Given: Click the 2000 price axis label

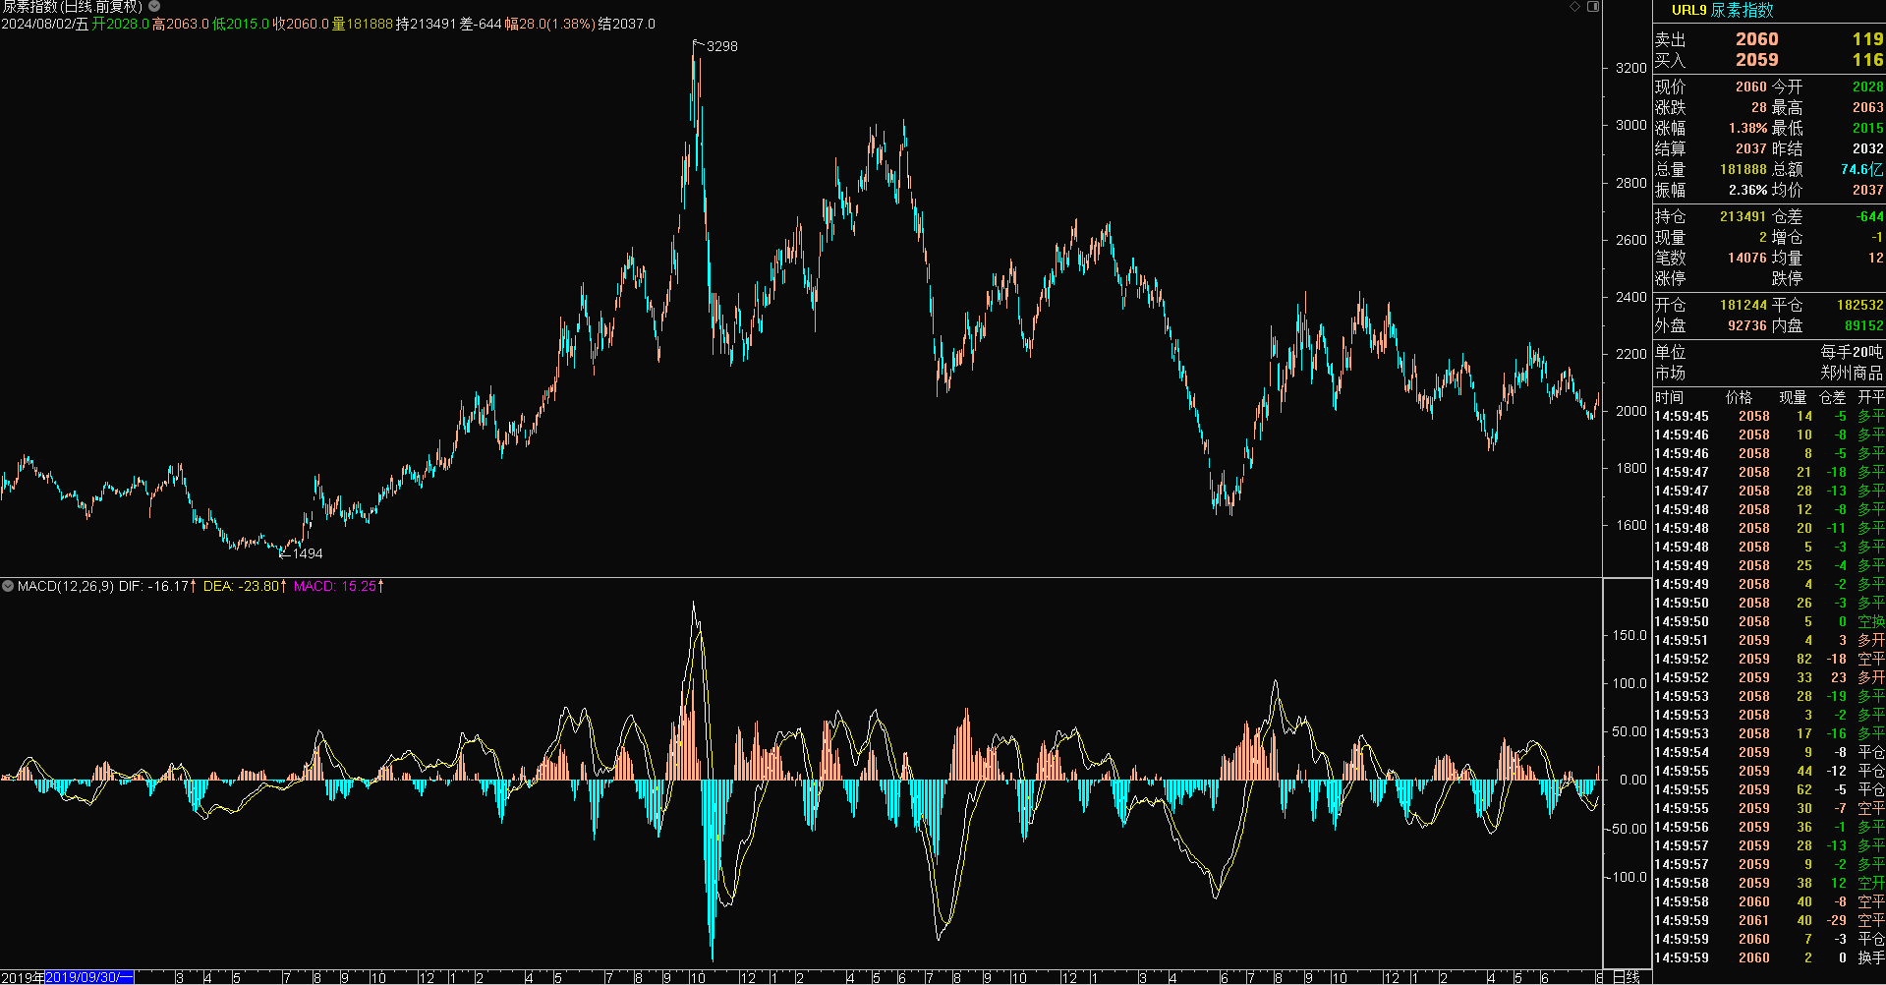Looking at the screenshot, I should click(x=1631, y=411).
